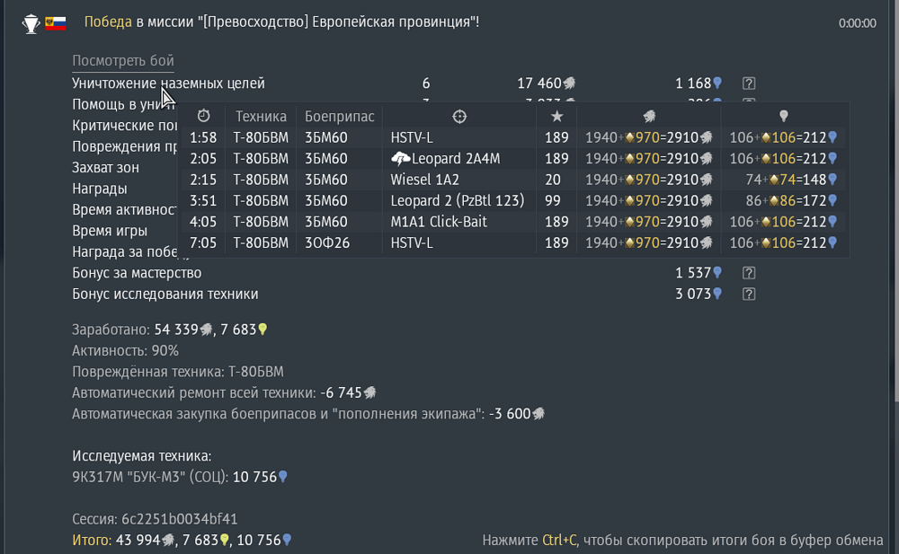Click the star score column header icon

(x=556, y=117)
